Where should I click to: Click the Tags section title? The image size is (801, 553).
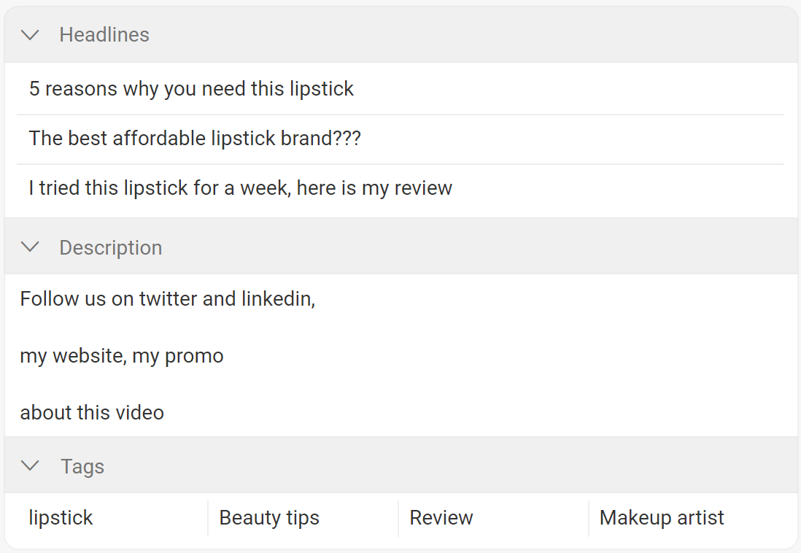point(82,467)
